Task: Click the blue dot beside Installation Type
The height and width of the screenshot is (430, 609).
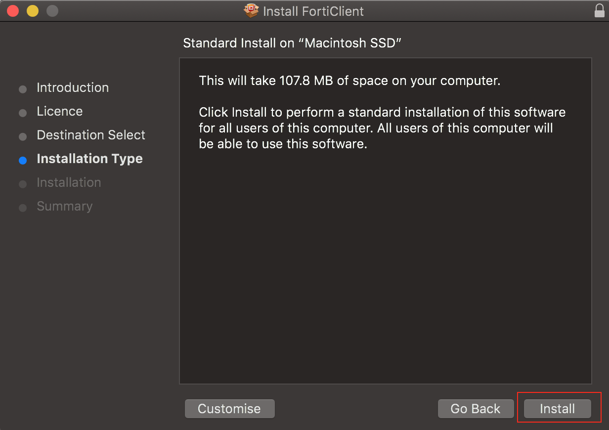Action: click(23, 160)
